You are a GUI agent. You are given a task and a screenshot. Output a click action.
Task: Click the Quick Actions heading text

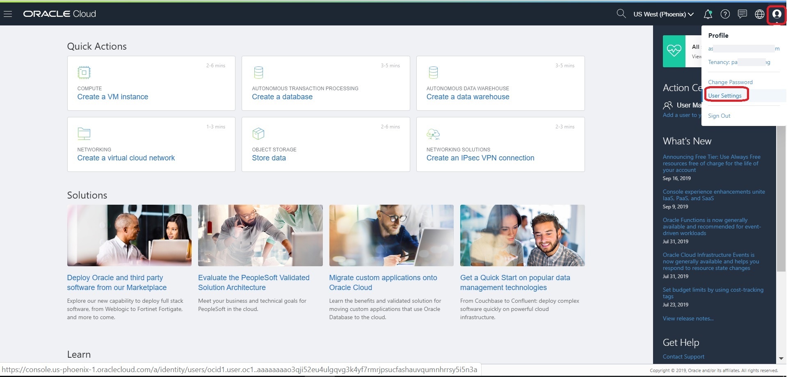pos(97,46)
